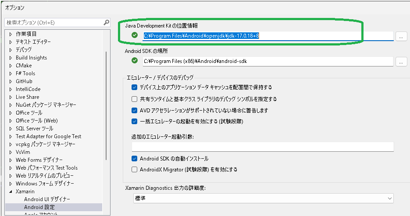Screen dimensions: 410x216
Task: Browse for the Java Development Kit location
Action: tap(401, 36)
